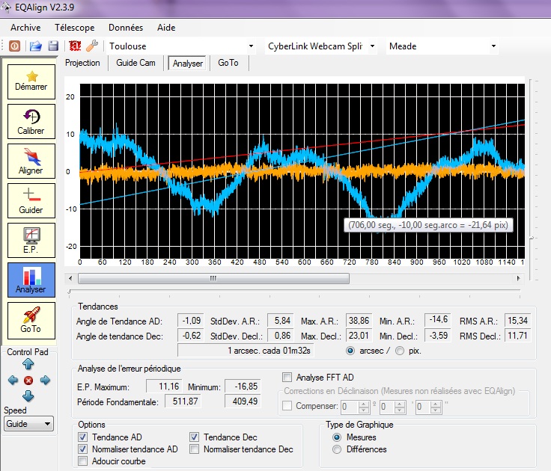Increment the Compenser seconds stepper

coord(436,404)
